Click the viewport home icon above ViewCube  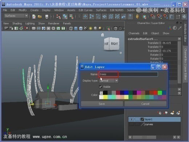pyautogui.click(x=102, y=35)
